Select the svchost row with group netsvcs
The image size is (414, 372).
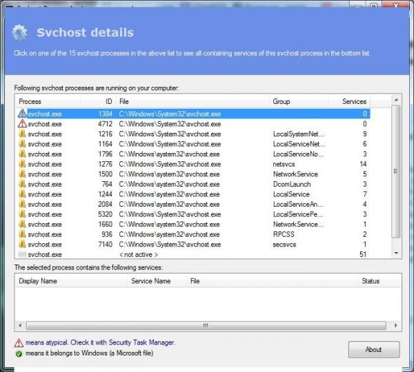pyautogui.click(x=193, y=164)
